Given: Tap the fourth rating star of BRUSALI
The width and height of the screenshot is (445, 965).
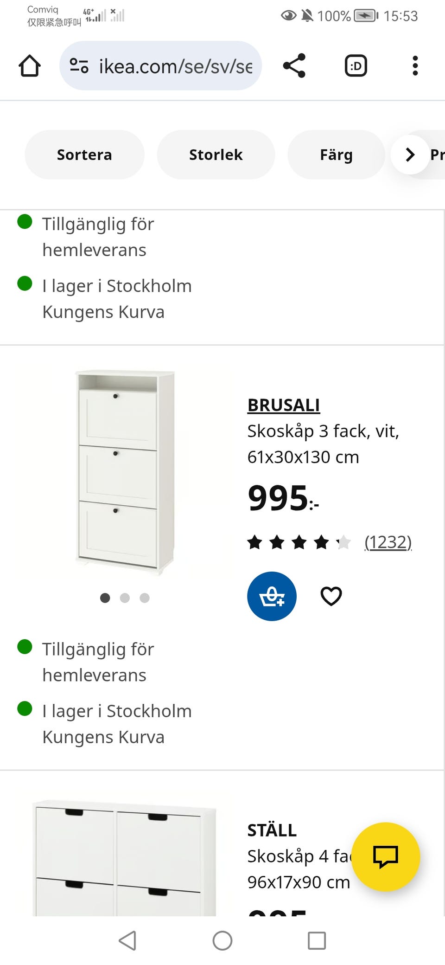Looking at the screenshot, I should [321, 542].
